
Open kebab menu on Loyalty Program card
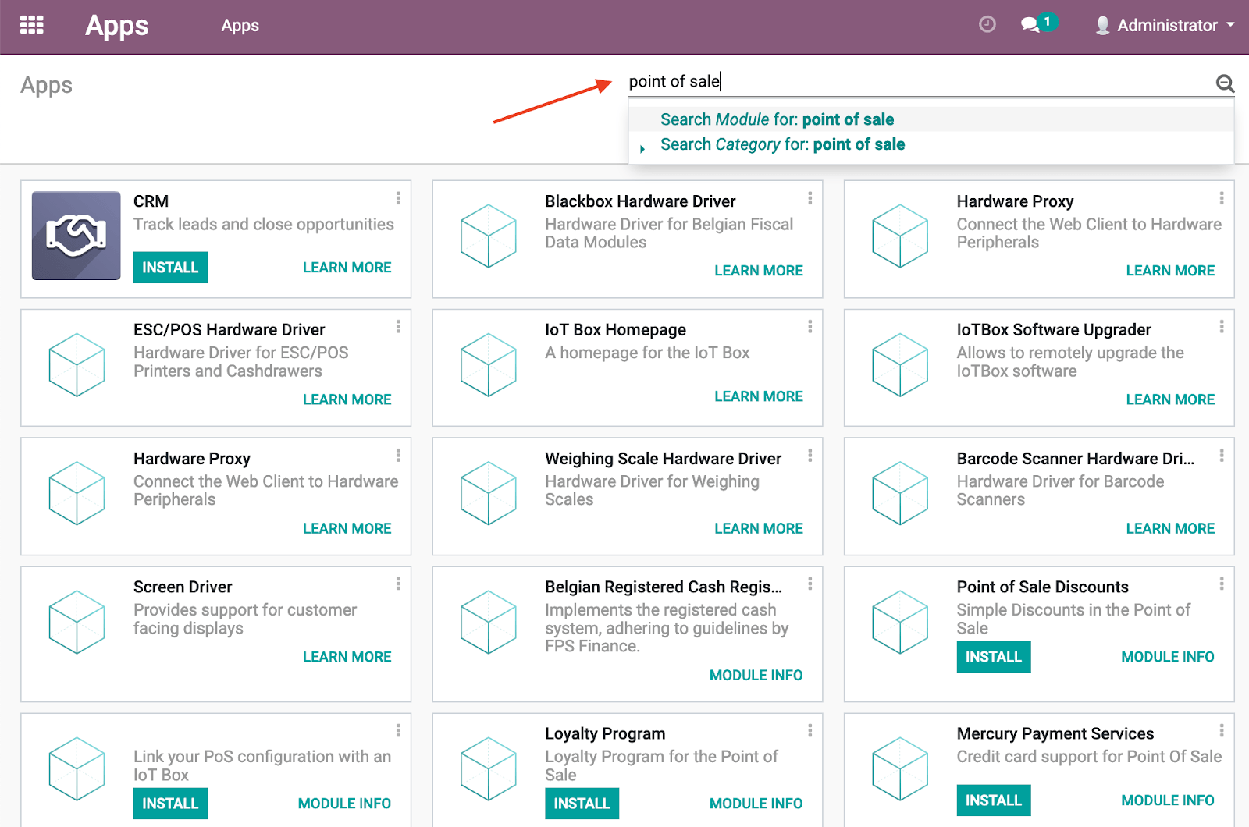[x=810, y=730]
